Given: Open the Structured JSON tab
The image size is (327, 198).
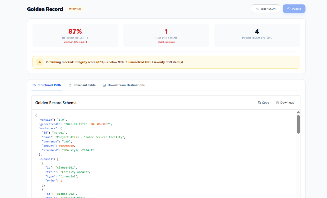Looking at the screenshot, I should click(x=47, y=85).
